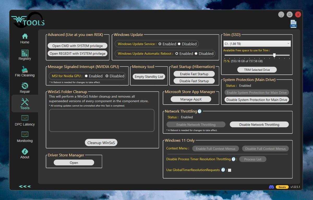Open REGEDIT with SYSTEM privilege
The width and height of the screenshot is (313, 200).
pyautogui.click(x=77, y=53)
